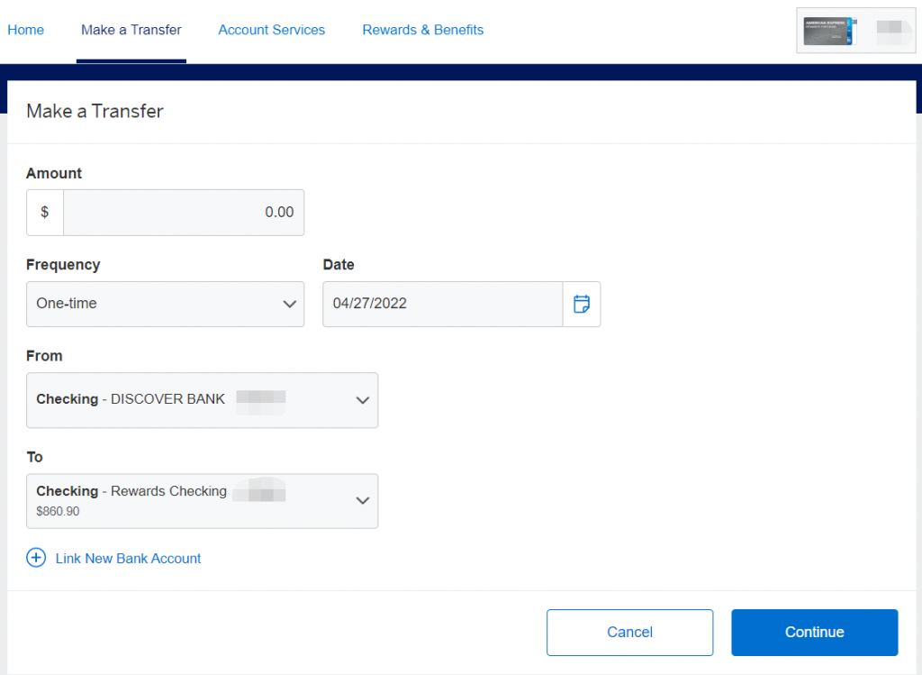Expand the To account chevron
The height and width of the screenshot is (675, 922).
point(363,501)
